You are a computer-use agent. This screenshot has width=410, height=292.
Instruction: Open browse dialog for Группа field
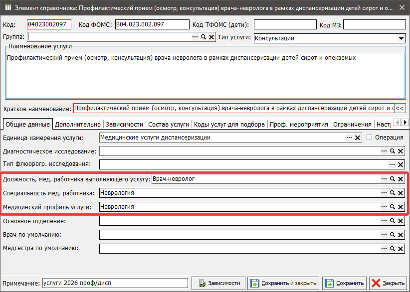tap(195, 37)
